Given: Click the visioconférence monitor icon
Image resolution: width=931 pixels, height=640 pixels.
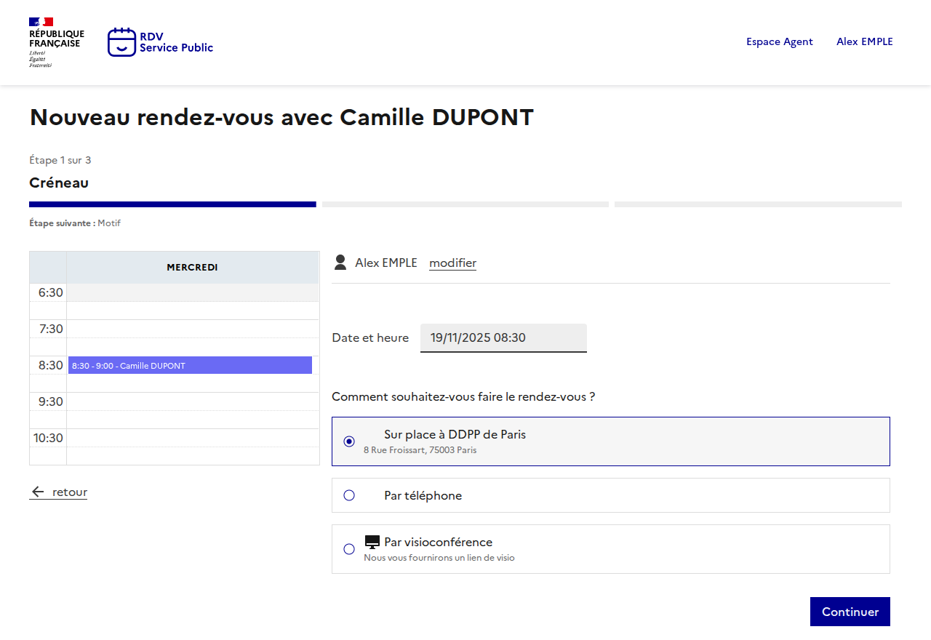Looking at the screenshot, I should coord(372,542).
